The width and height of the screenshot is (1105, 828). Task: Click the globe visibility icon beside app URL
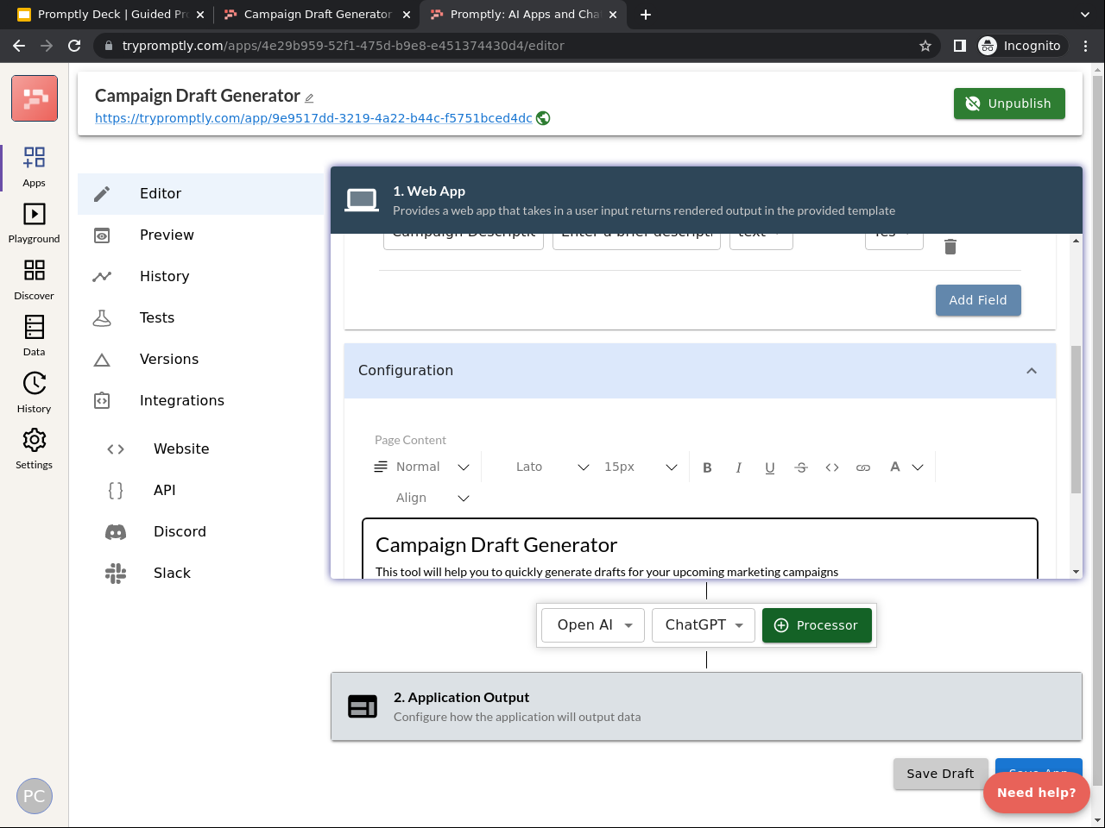[543, 118]
